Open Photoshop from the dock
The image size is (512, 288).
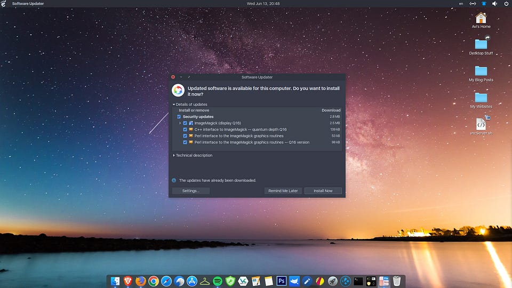tap(282, 281)
